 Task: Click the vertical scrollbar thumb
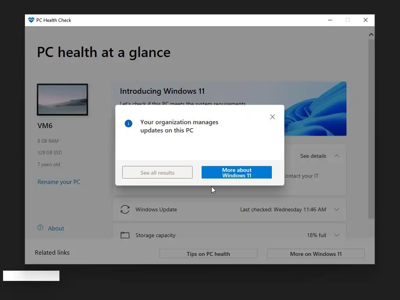pos(371,129)
